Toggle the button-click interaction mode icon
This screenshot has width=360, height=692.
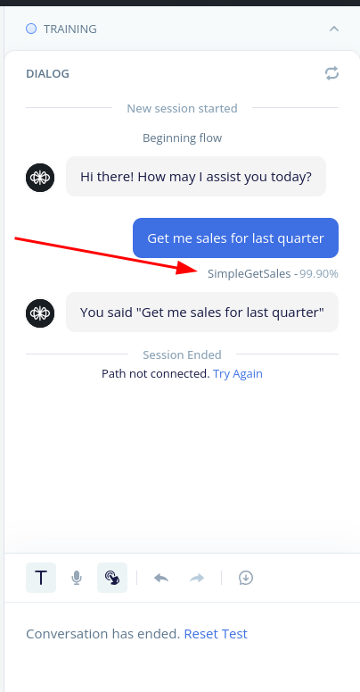[x=112, y=577]
